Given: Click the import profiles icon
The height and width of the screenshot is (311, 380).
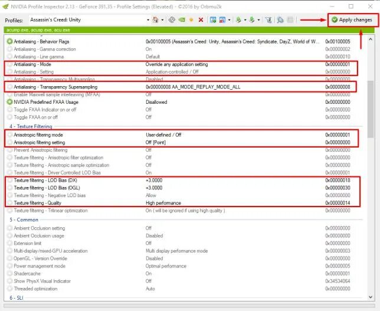Looking at the screenshot, I should pos(252,20).
